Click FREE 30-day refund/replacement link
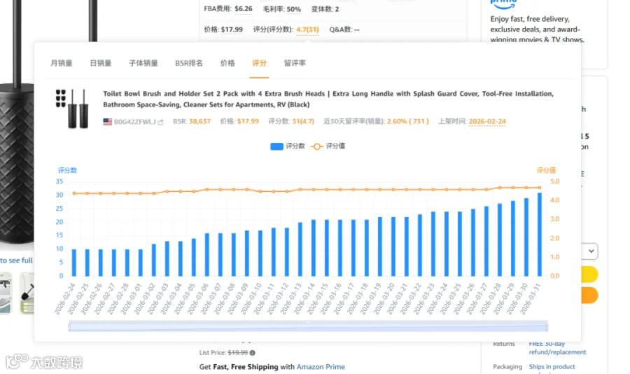Viewport: 630px width, 374px height. [557, 348]
